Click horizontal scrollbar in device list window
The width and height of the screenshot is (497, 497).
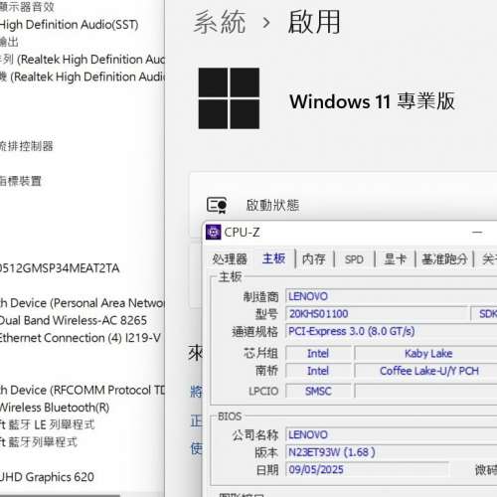point(60,495)
